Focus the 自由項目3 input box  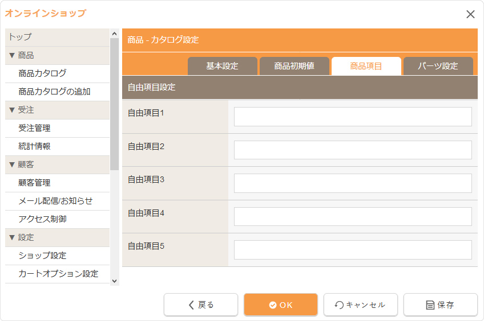353,183
